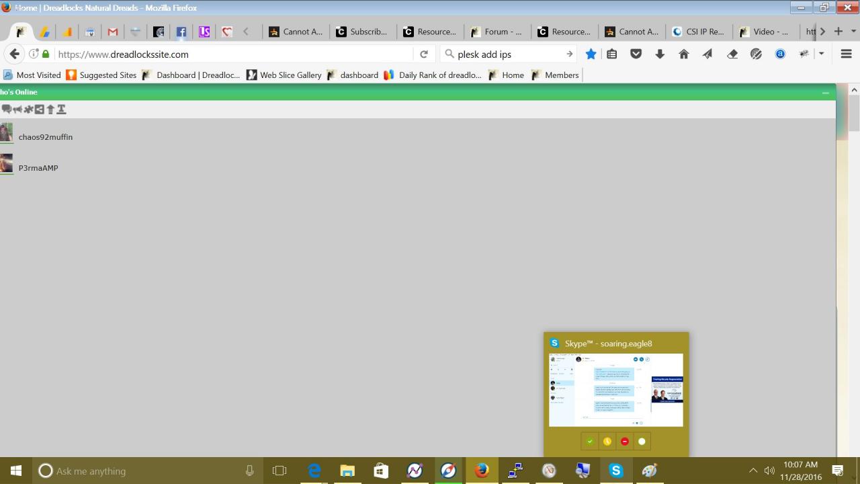This screenshot has height=484, width=860.
Task: Open the Downloads arrow in Firefox toolbar
Action: (660, 54)
